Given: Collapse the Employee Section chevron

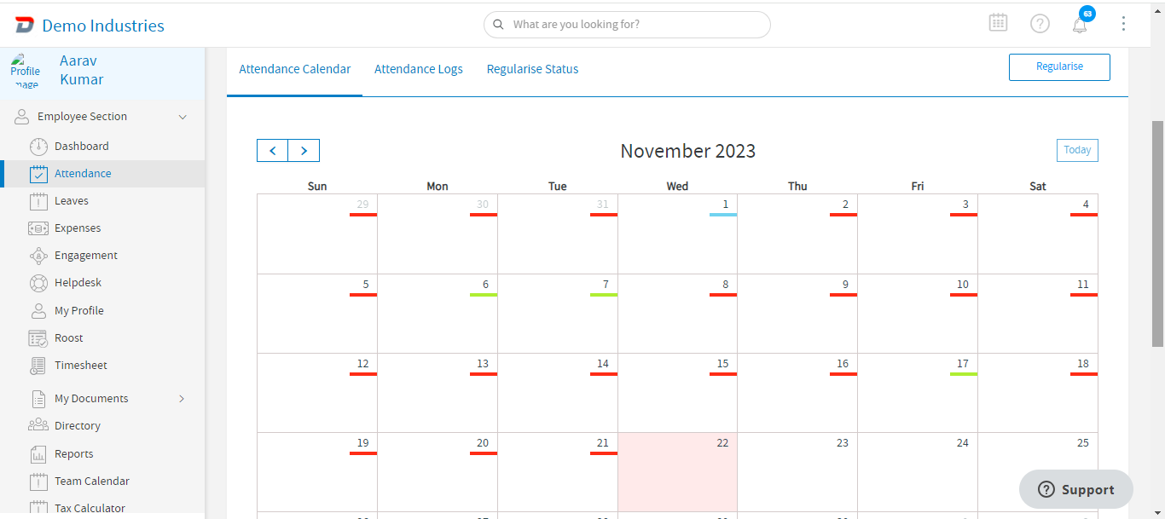Looking at the screenshot, I should click(x=182, y=117).
